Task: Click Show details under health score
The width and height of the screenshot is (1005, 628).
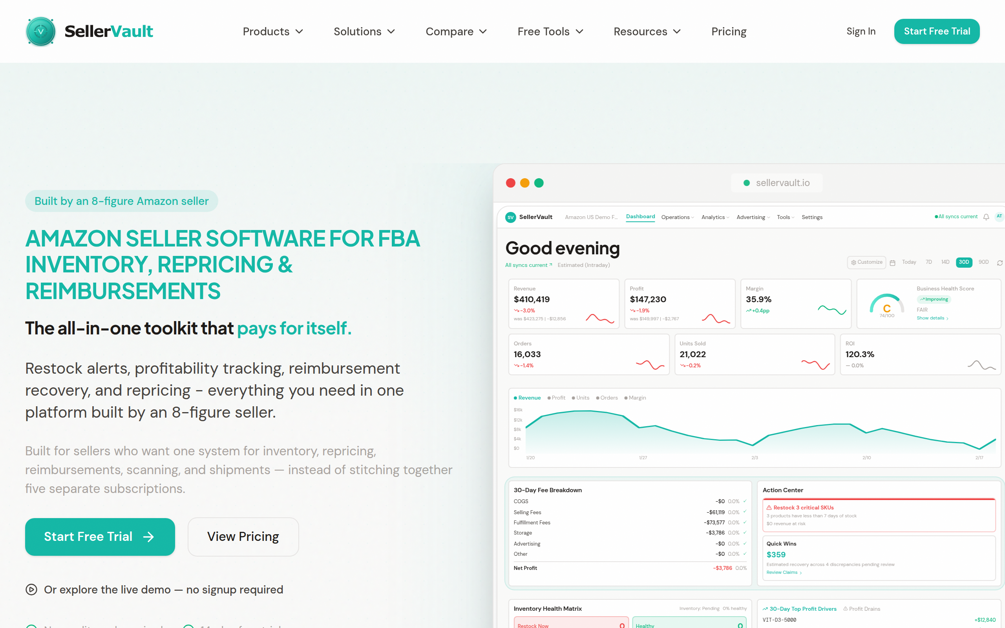Action: (933, 318)
